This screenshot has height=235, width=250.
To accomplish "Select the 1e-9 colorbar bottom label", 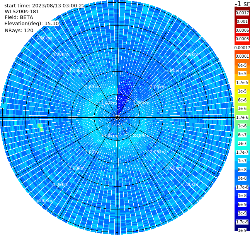I will (x=242, y=230).
